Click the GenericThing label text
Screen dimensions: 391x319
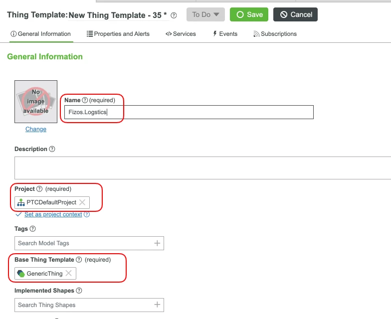click(x=45, y=274)
